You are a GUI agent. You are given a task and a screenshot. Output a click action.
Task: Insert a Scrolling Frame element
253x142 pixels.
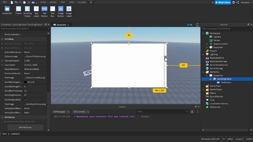tap(27, 11)
